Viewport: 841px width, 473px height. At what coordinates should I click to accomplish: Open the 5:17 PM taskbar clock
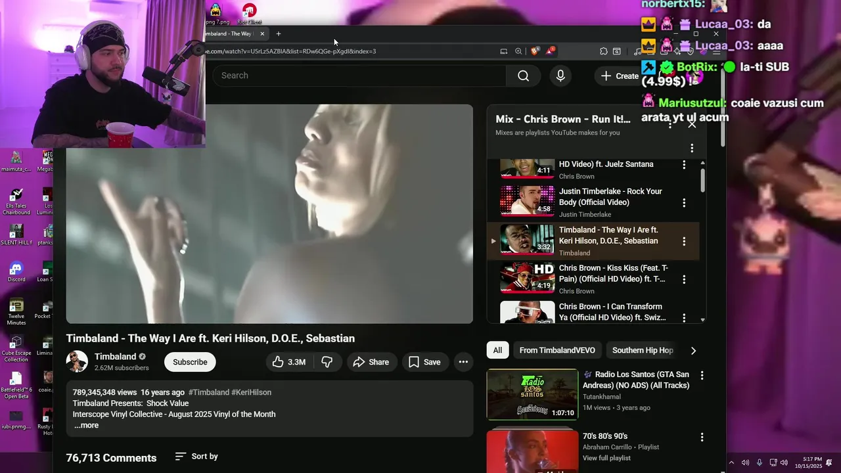(x=808, y=462)
